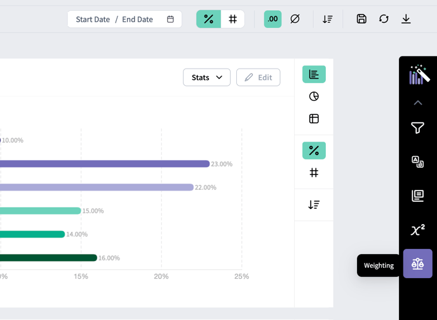Open the Stats dropdown
This screenshot has height=320, width=437.
(206, 77)
